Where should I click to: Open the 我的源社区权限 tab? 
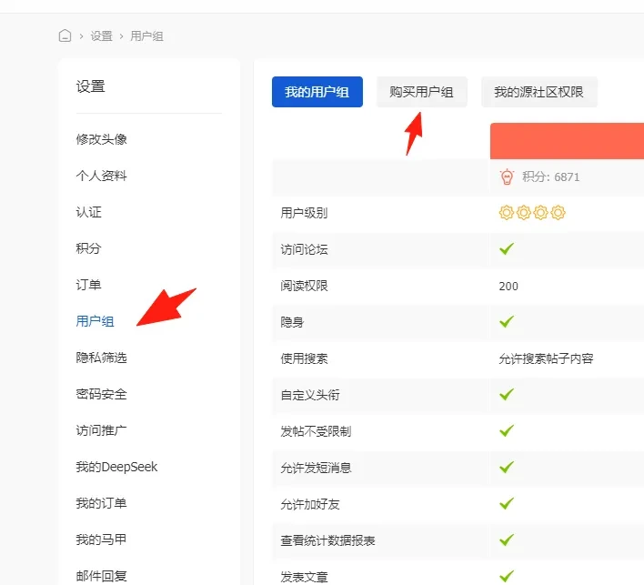tap(538, 92)
